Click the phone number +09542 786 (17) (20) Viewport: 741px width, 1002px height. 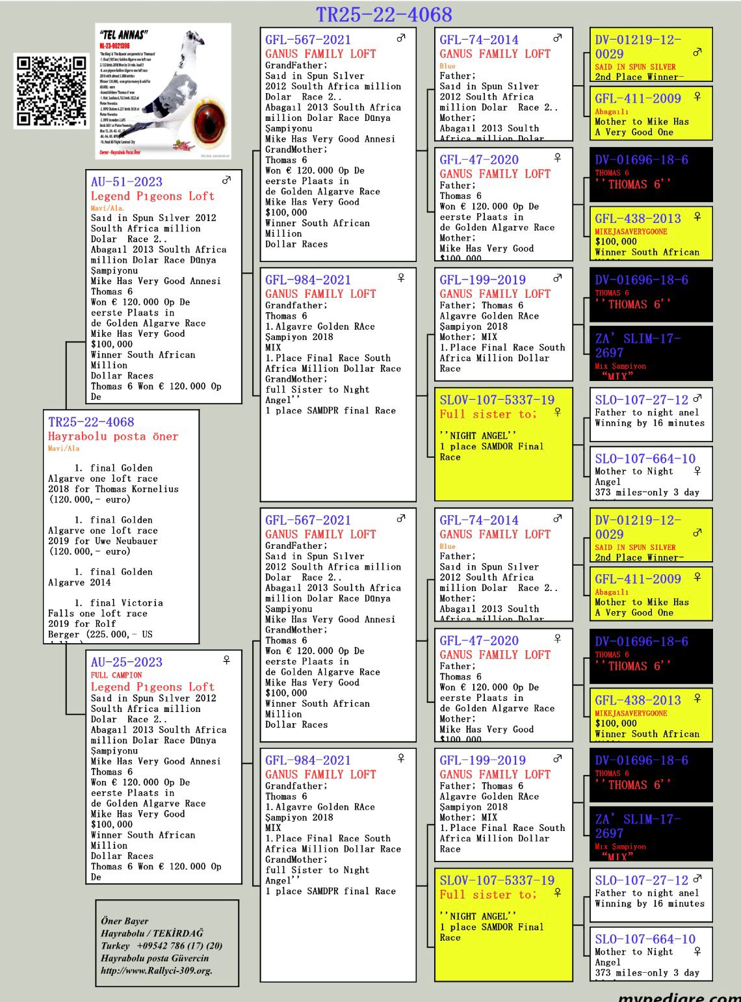tap(179, 945)
